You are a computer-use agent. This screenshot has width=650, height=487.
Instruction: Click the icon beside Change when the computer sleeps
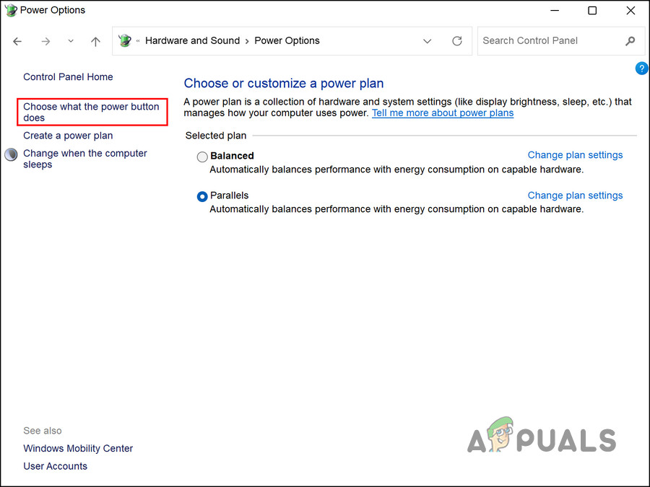pos(10,154)
